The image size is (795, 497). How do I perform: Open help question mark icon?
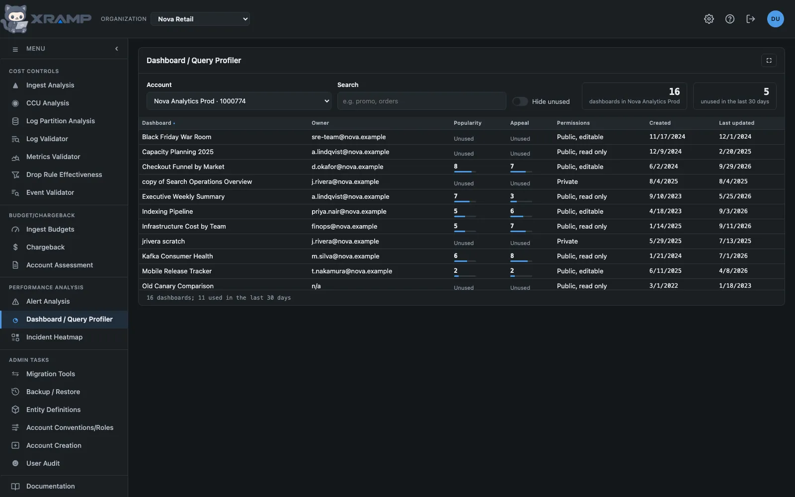tap(730, 19)
